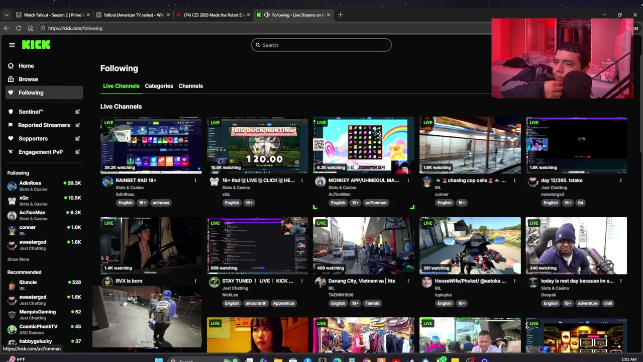Screen dimensions: 643x362
Task: Switch to Channels tab
Action: click(190, 86)
